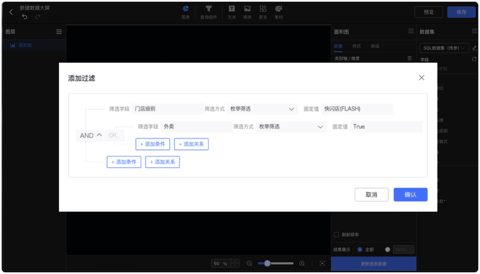Click 更新图表数据 update button
480x274 pixels.
(x=374, y=264)
